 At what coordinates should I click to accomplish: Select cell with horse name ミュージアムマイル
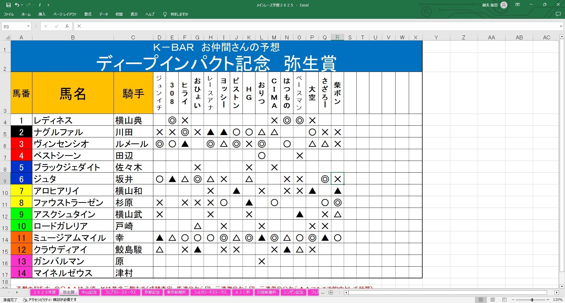point(73,238)
